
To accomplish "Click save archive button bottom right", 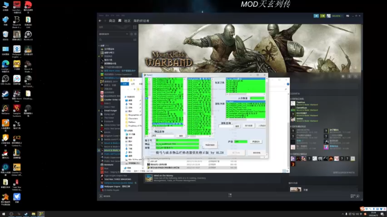I will pos(257,153).
